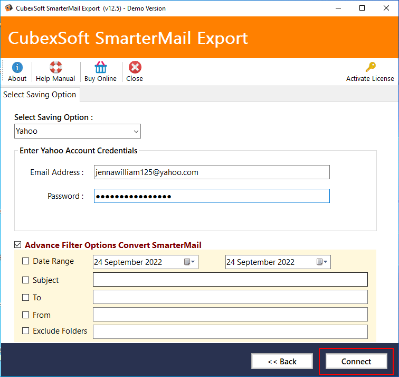Click the red Close toolbar icon

coord(135,67)
